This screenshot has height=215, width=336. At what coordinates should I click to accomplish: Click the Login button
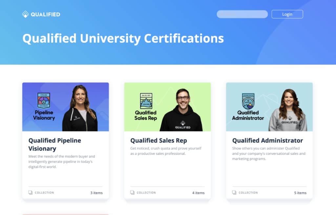point(287,14)
